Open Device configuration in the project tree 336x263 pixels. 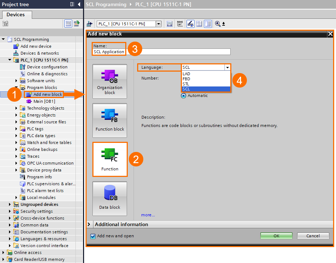click(47, 67)
